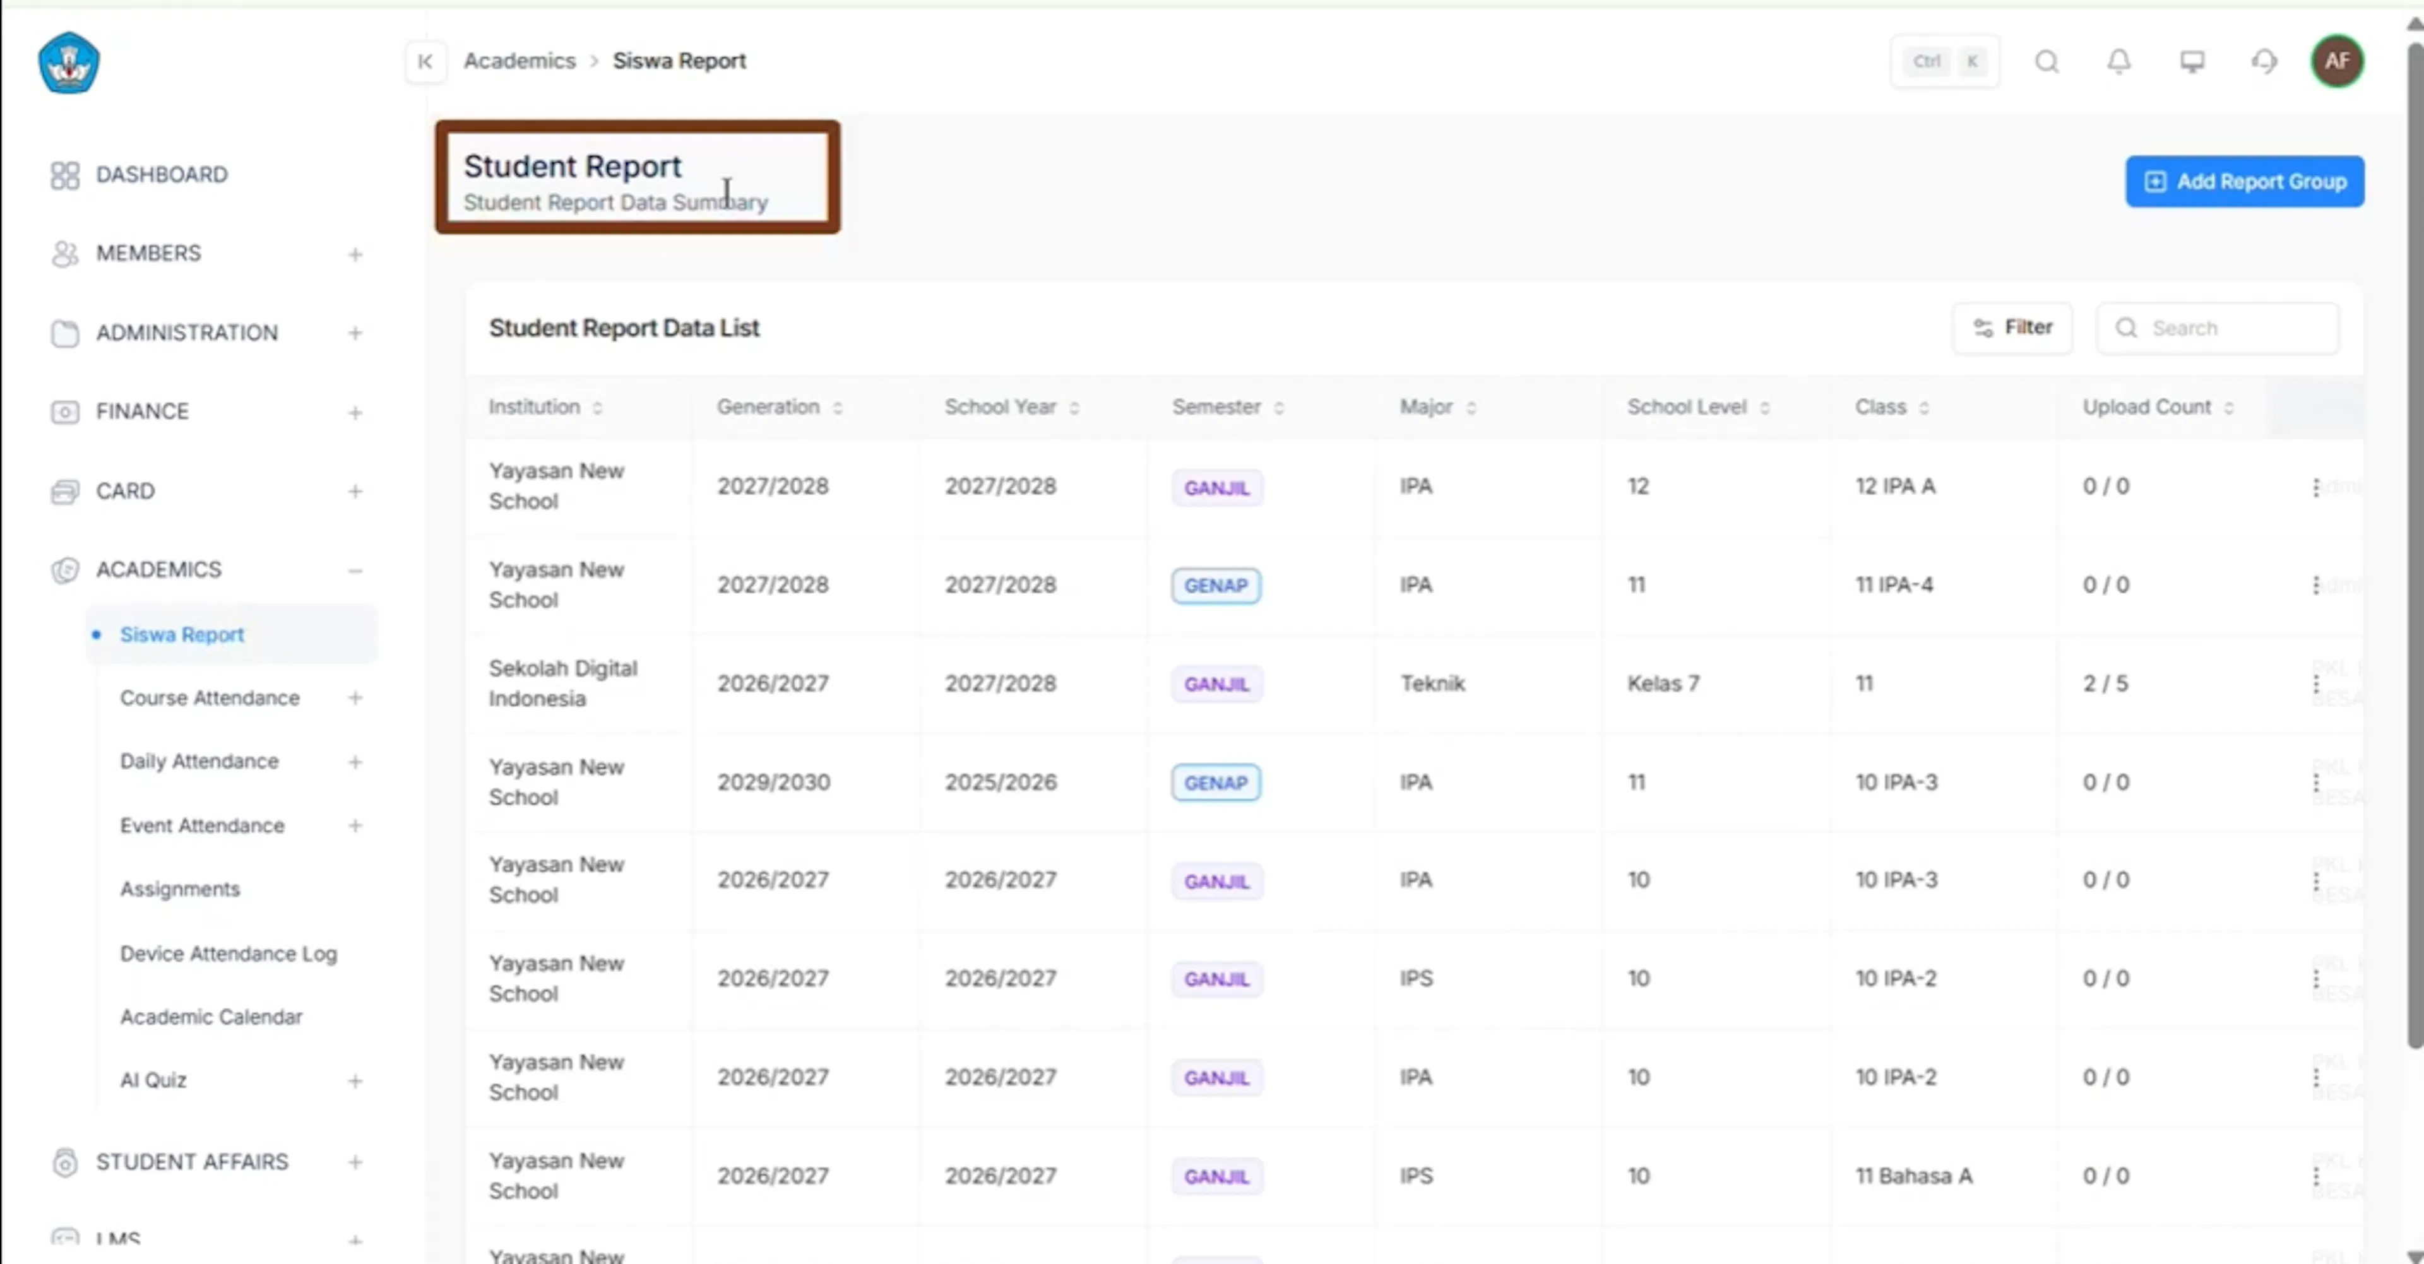This screenshot has width=2424, height=1264.
Task: Click GENAP badge in 11 IPA-4 row
Action: 1216,586
